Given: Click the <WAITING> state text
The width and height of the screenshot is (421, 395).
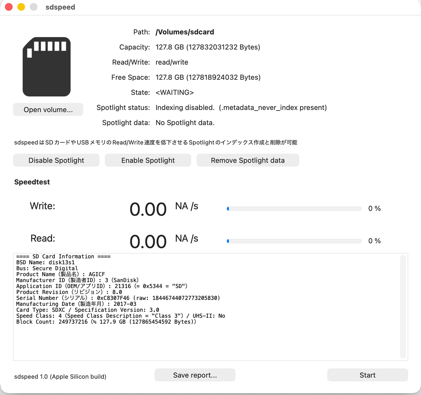Looking at the screenshot, I should [x=175, y=92].
